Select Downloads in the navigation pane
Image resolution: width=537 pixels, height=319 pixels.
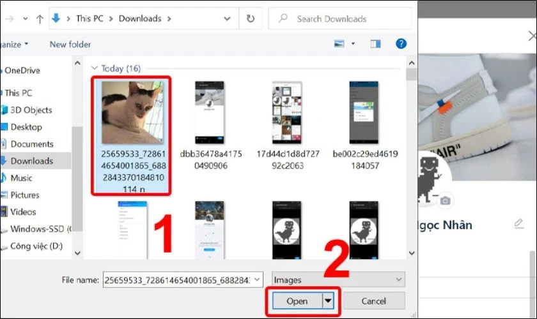click(31, 161)
